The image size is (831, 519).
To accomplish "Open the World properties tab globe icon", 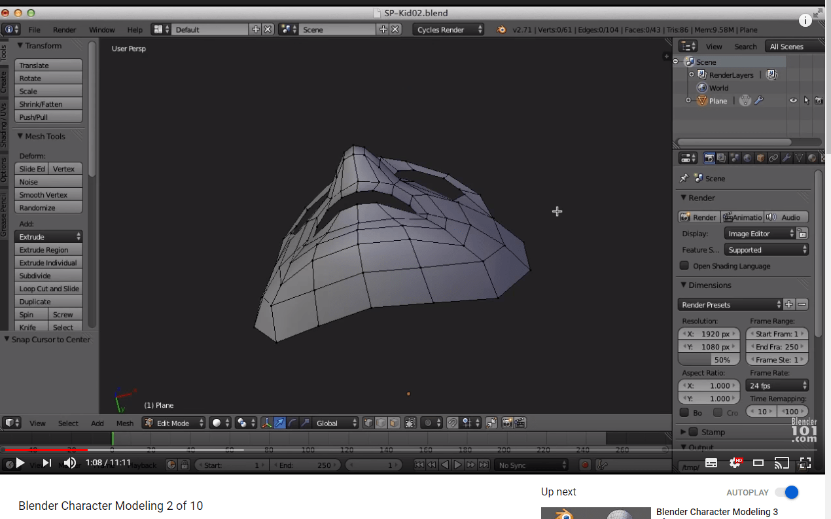I will (x=747, y=158).
